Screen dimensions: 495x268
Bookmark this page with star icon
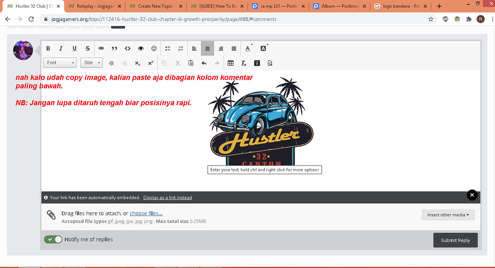(431, 19)
